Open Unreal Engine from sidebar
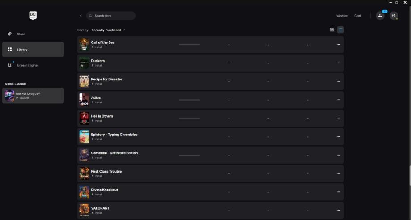The height and width of the screenshot is (220, 411). pos(27,65)
